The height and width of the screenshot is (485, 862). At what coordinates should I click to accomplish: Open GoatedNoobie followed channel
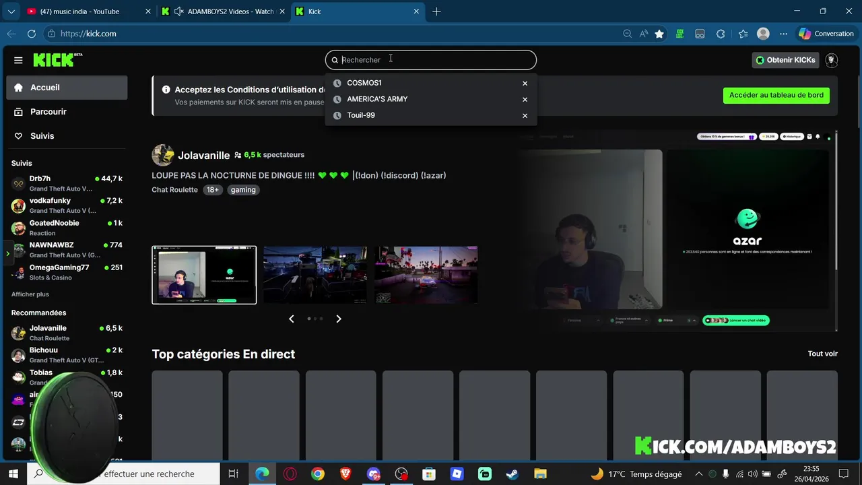pos(67,228)
